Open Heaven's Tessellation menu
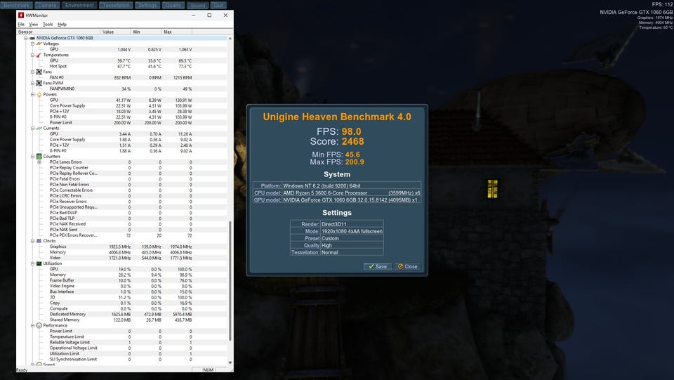The image size is (674, 380). point(117,5)
